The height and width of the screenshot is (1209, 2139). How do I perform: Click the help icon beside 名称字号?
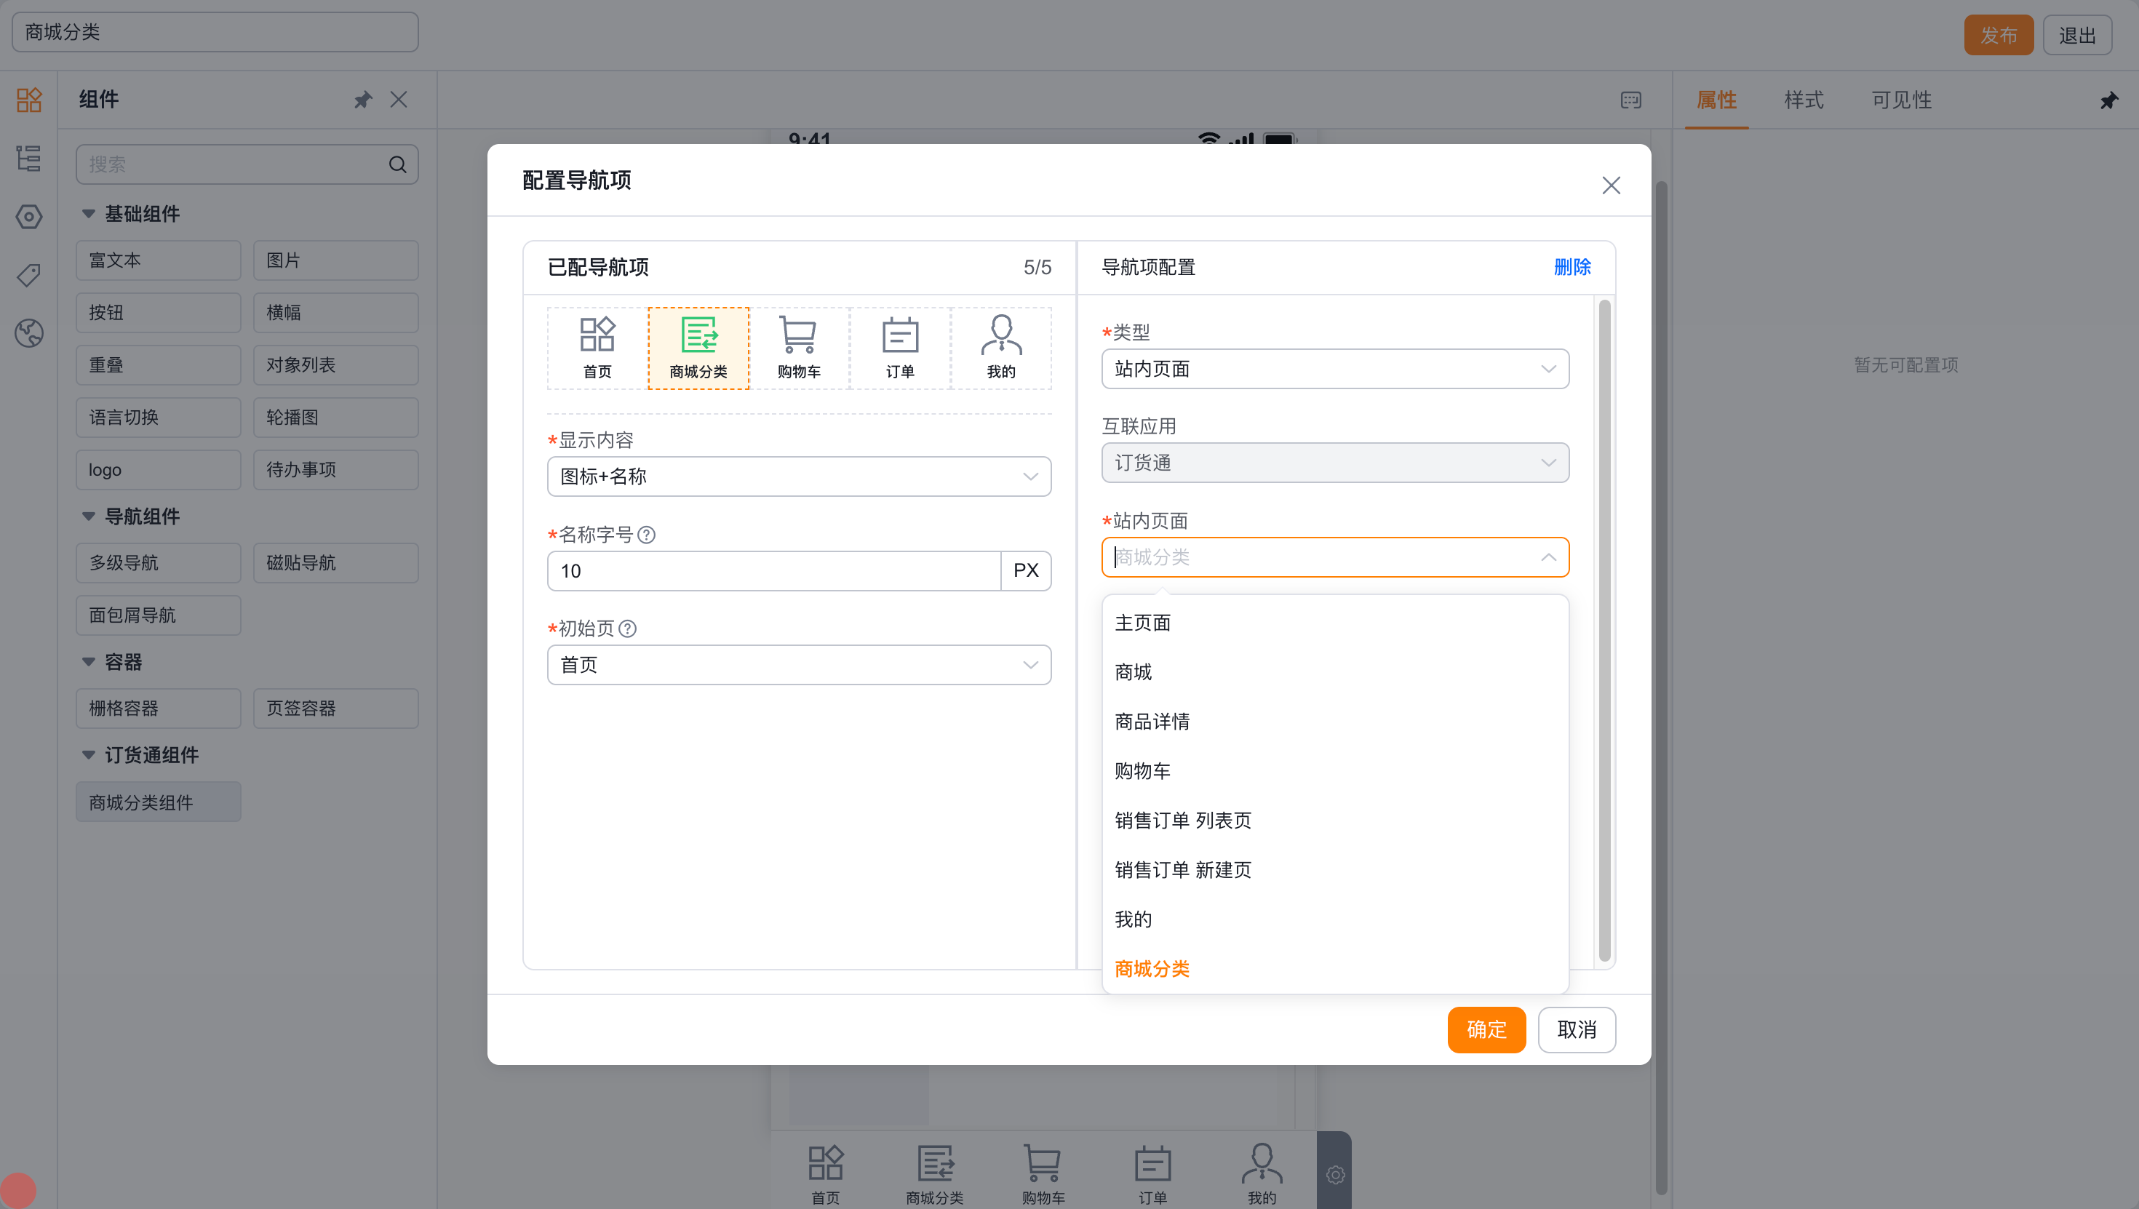pos(646,535)
